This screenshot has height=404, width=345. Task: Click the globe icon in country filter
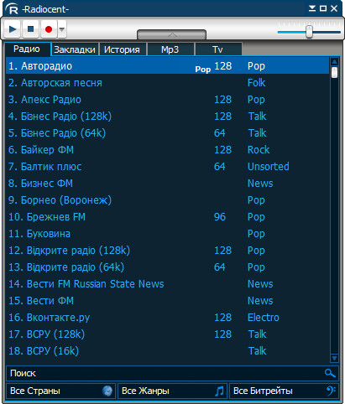coord(107,391)
